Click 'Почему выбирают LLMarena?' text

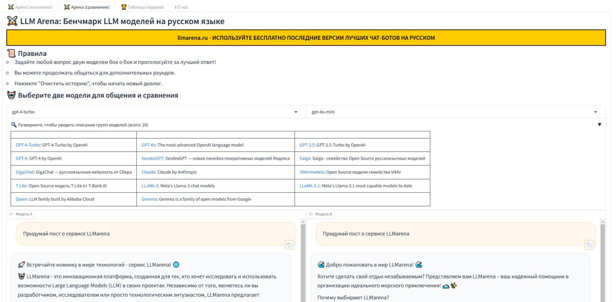353,297
